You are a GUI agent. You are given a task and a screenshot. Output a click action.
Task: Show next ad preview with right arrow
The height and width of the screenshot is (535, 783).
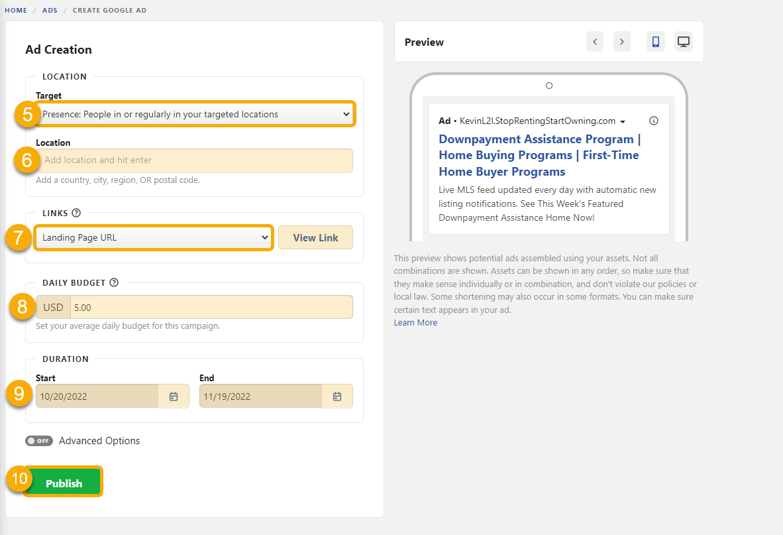tap(621, 42)
